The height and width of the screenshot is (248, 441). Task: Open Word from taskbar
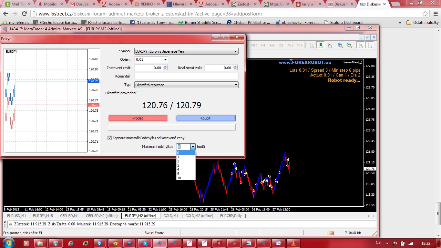coord(279,243)
